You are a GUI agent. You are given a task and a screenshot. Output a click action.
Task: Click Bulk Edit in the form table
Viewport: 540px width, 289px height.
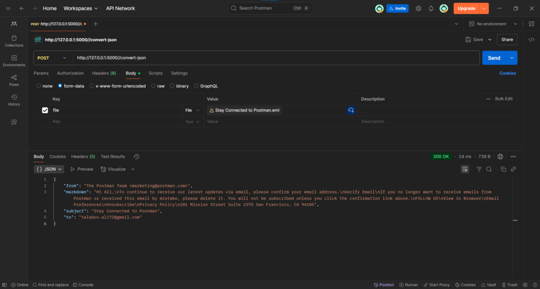pyautogui.click(x=503, y=99)
